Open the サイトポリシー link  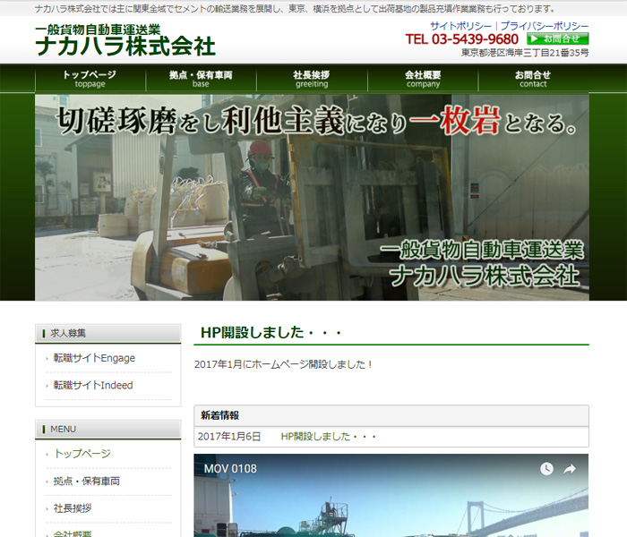coord(460,26)
